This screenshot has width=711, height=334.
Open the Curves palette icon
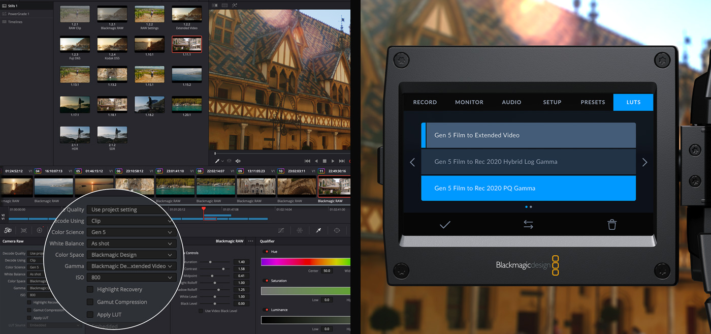point(281,230)
